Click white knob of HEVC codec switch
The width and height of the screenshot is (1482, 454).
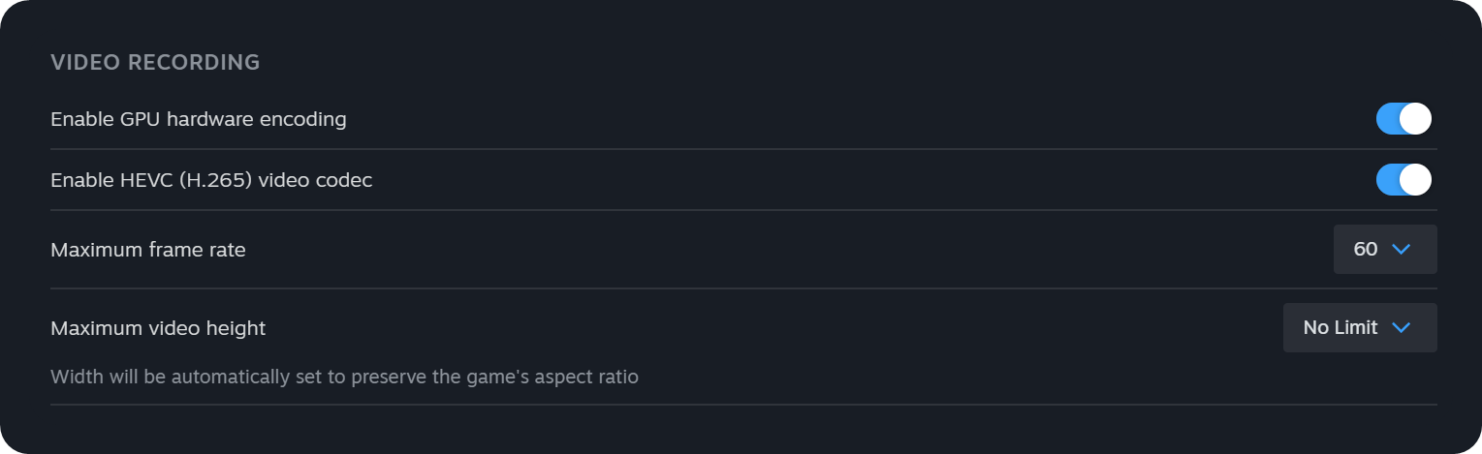1415,180
